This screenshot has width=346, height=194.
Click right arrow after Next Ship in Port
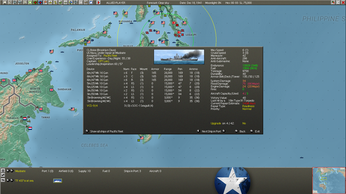[x=224, y=131]
